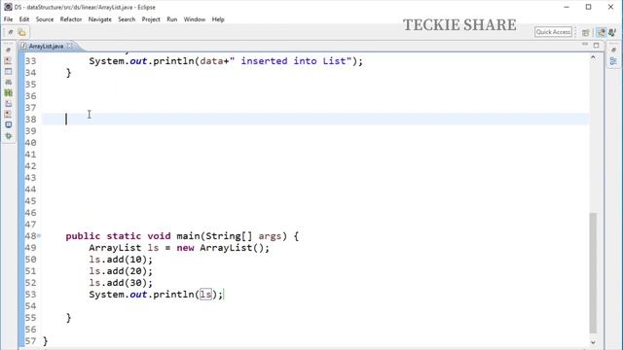Open the Run menu
Viewport: 623px width, 350px height.
pyautogui.click(x=171, y=19)
